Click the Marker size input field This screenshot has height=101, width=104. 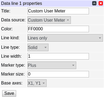58,74
